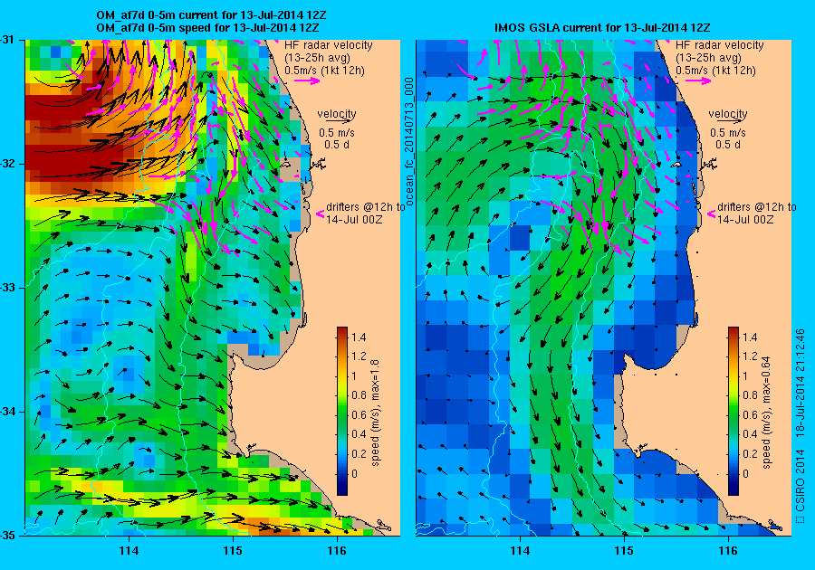Viewport: 815px width, 570px height.
Task: Click '14-Jul 00Z' text in right map
Action: pyautogui.click(x=745, y=220)
